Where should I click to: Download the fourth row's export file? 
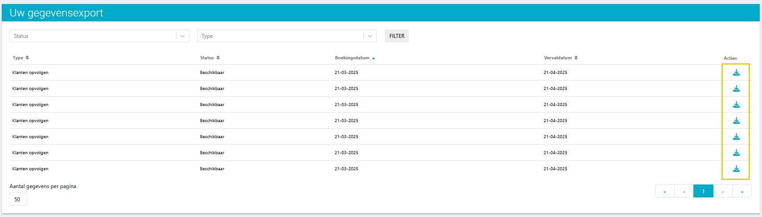click(736, 121)
